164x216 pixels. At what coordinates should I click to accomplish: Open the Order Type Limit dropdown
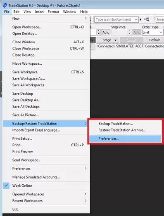pyautogui.click(x=152, y=33)
